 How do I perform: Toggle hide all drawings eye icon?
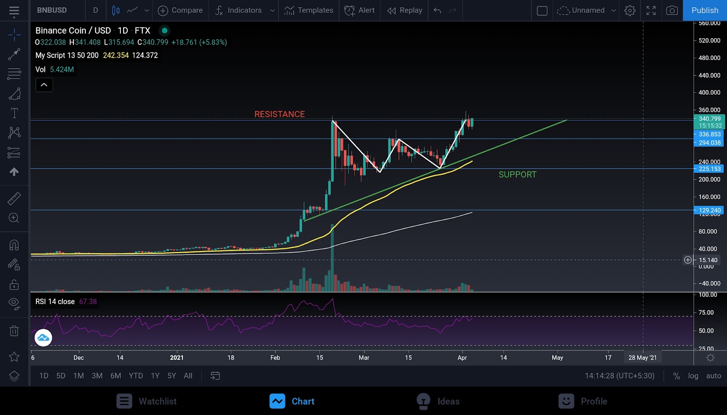(14, 304)
